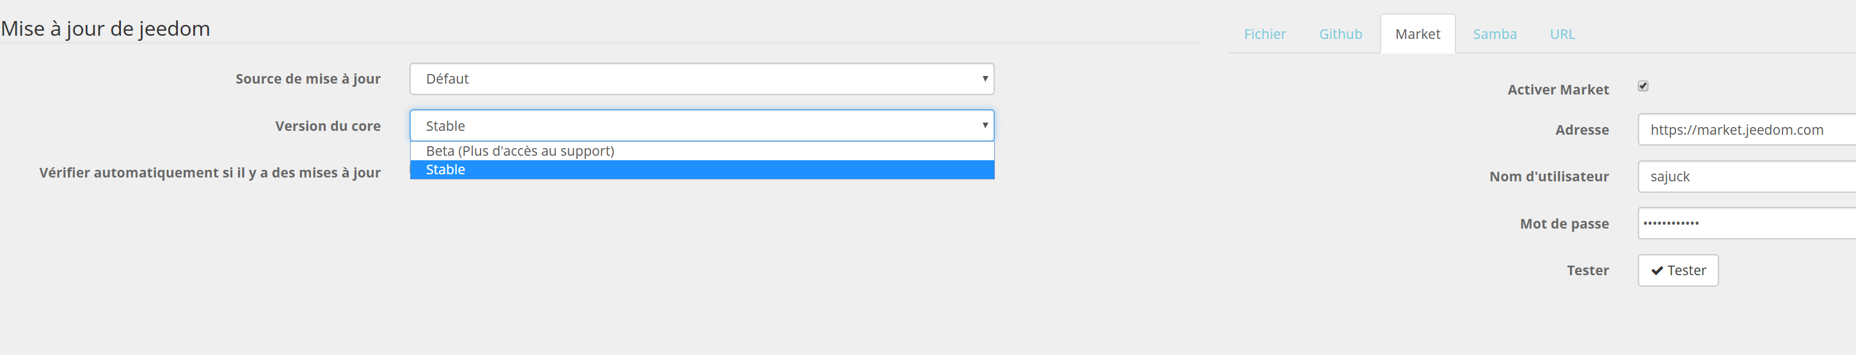Click the "Nom d'utilisateur" label text
The image size is (1856, 355).
point(1548,177)
